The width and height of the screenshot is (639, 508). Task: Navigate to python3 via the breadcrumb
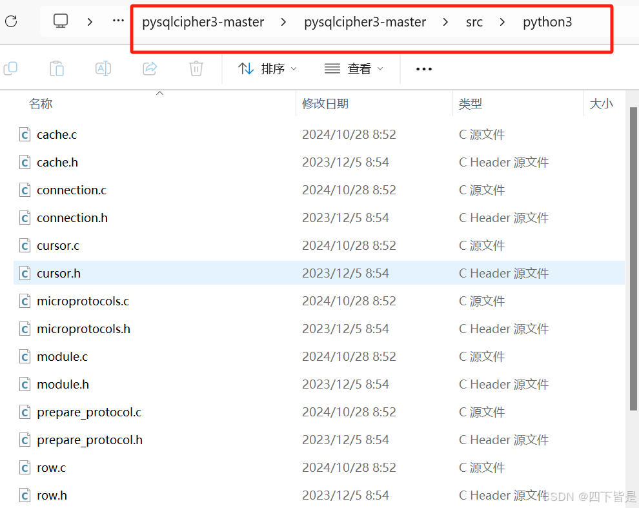pos(547,21)
